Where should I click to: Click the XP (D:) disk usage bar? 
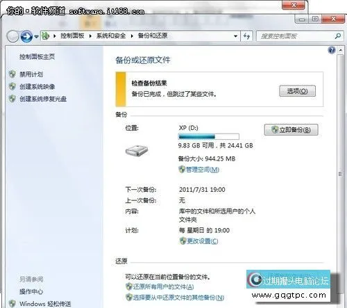[x=209, y=136]
